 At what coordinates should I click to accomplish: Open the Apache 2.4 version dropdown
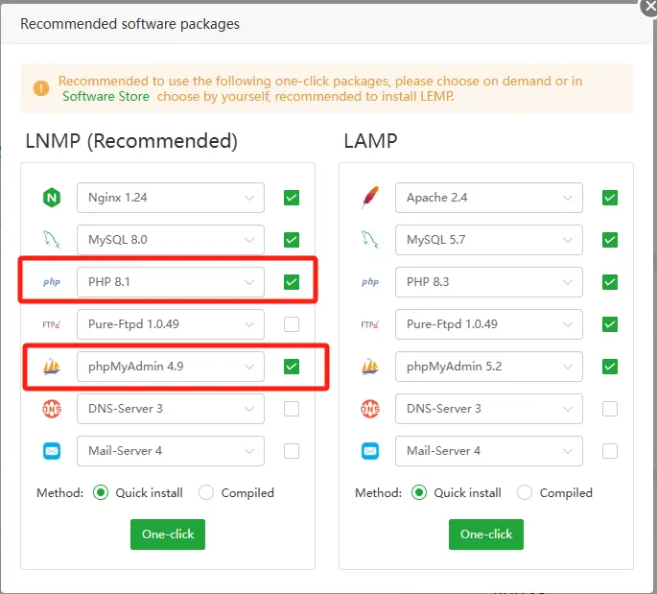(489, 198)
